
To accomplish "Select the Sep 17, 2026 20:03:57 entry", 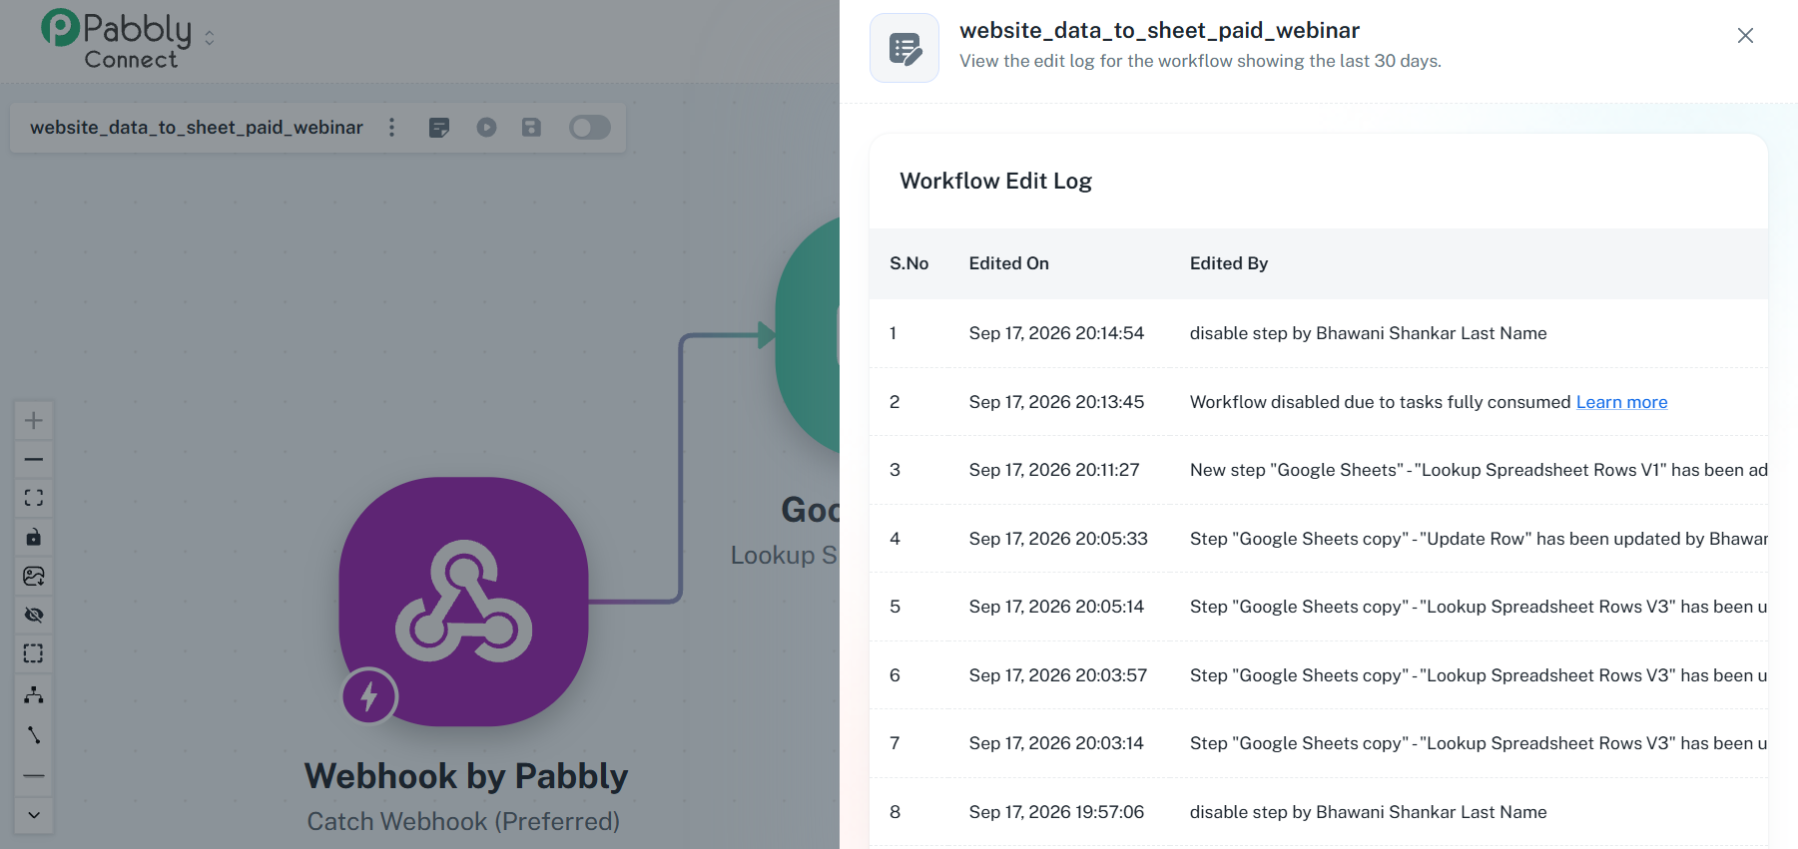I will click(1319, 675).
